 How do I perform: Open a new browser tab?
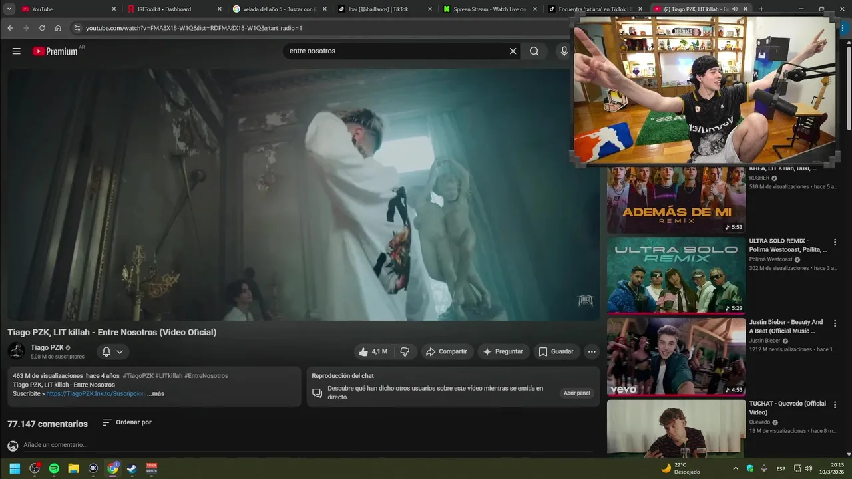coord(761,9)
